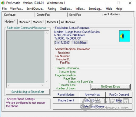Open the InBox... menu

click(80, 9)
